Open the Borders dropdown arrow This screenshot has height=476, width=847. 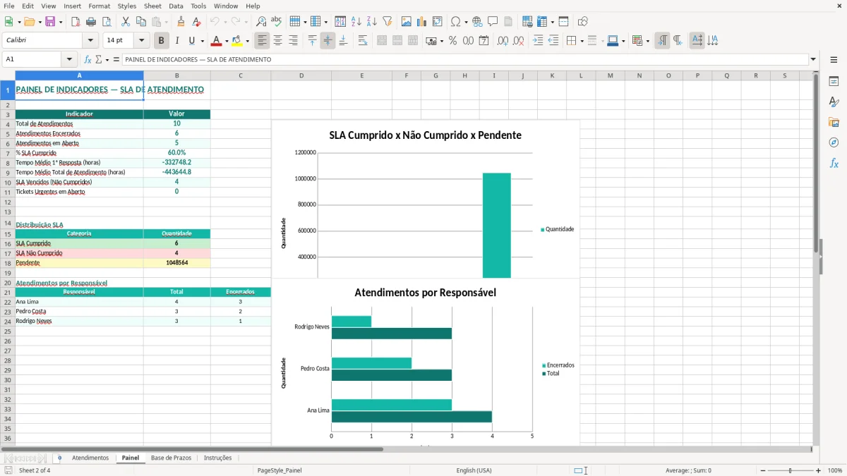pos(582,41)
